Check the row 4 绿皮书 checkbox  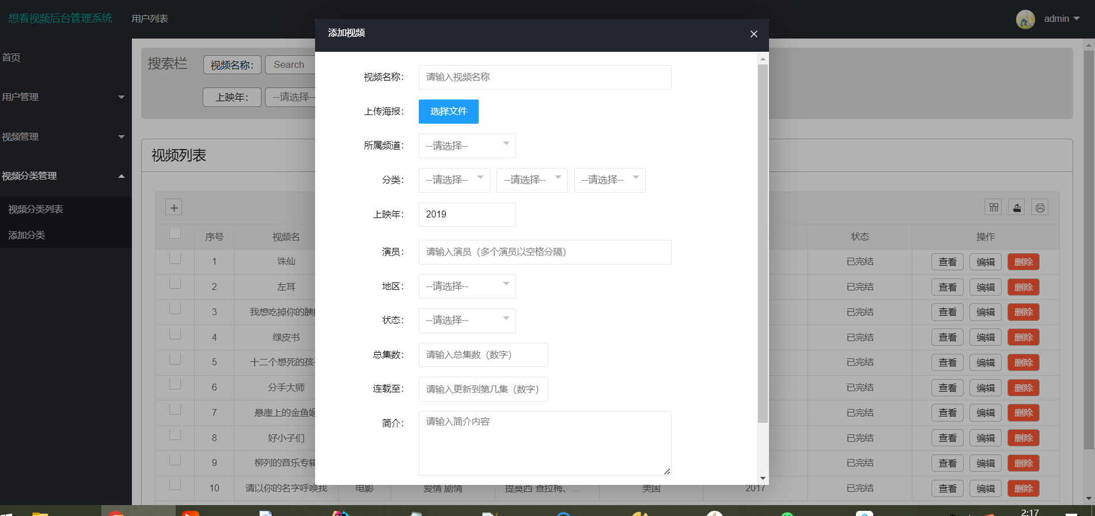tap(175, 334)
